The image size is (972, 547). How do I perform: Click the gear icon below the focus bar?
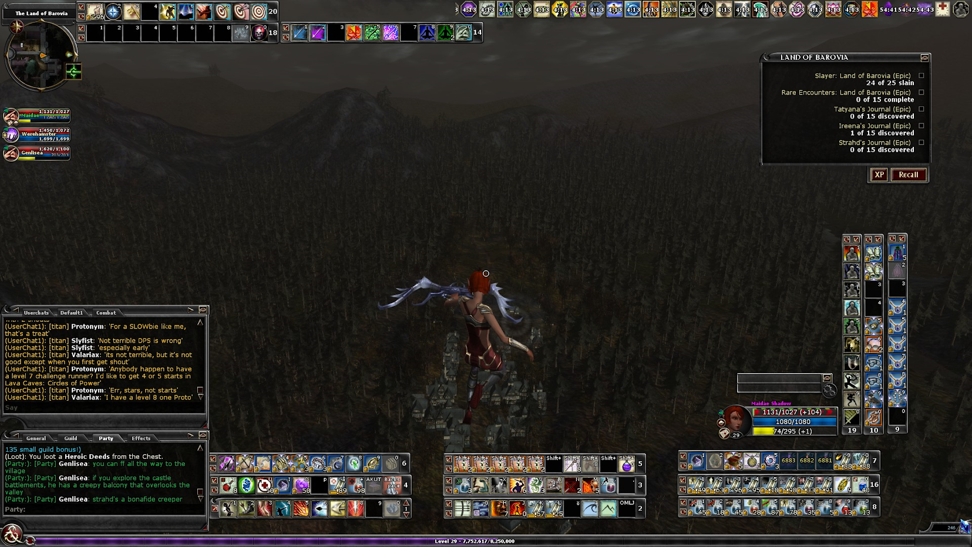point(829,390)
